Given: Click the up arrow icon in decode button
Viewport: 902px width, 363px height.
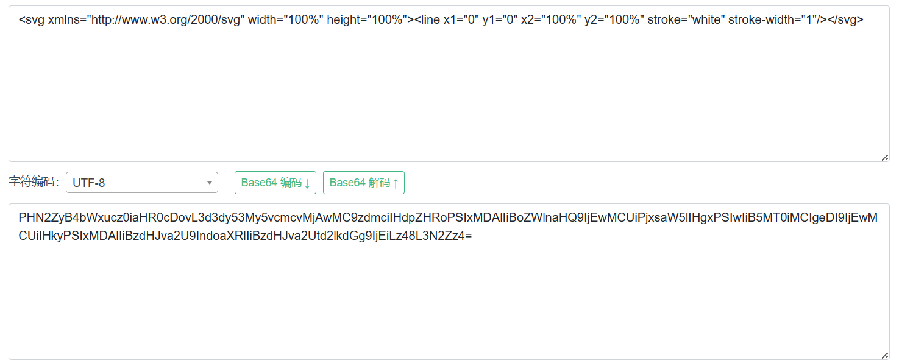Looking at the screenshot, I should point(396,183).
